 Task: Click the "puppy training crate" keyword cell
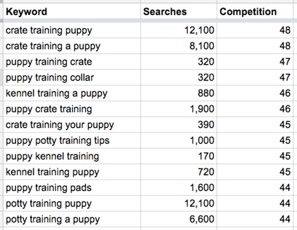(x=72, y=62)
